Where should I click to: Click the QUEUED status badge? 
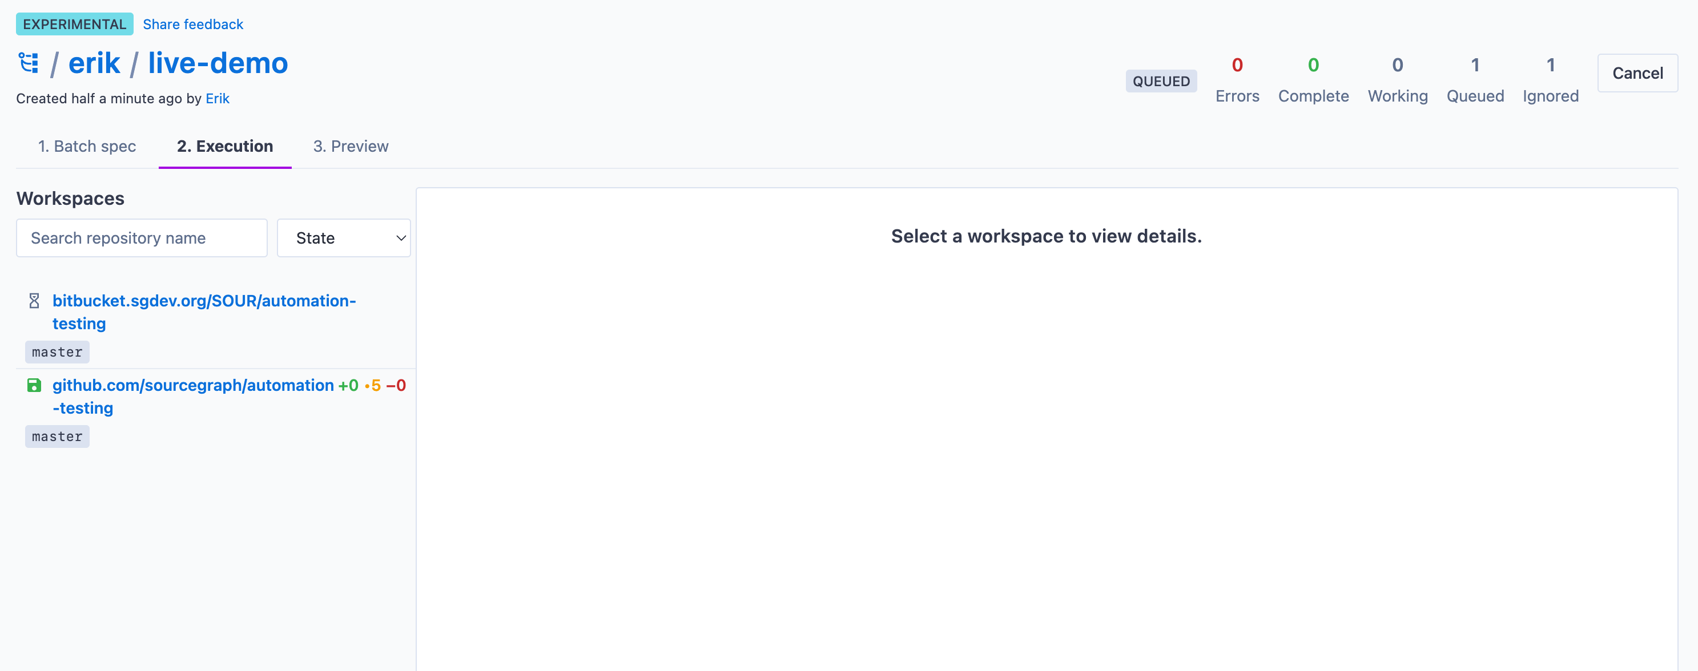coord(1161,81)
